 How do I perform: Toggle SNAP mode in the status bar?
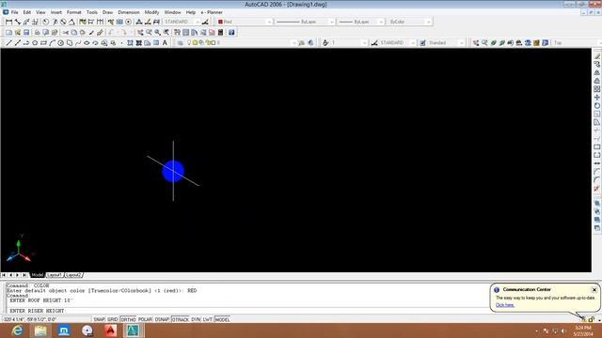click(99, 319)
